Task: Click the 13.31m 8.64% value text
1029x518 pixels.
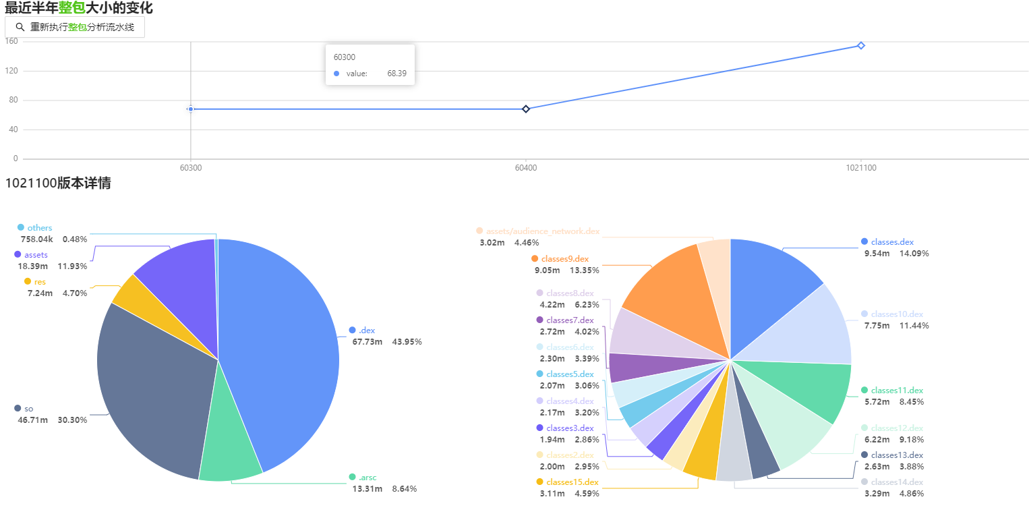Action: coord(384,488)
